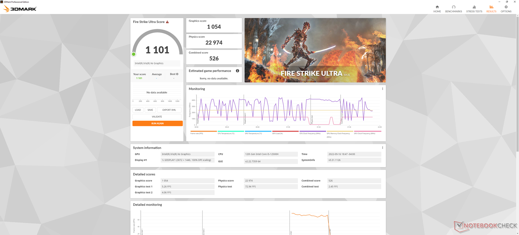Click the Detailed monitoring heading
This screenshot has width=519, height=235.
pos(147,205)
